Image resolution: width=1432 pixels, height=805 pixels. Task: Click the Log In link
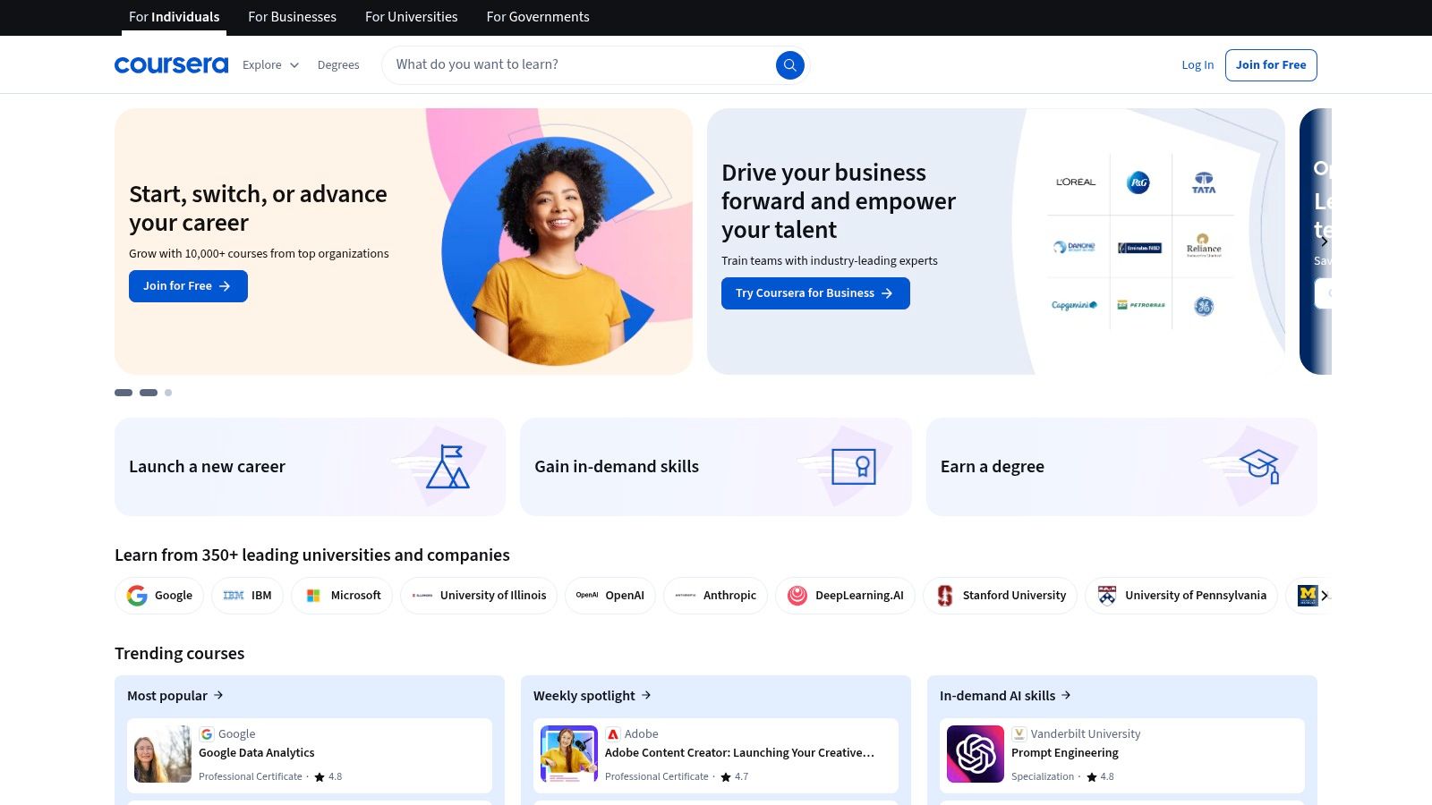point(1198,64)
